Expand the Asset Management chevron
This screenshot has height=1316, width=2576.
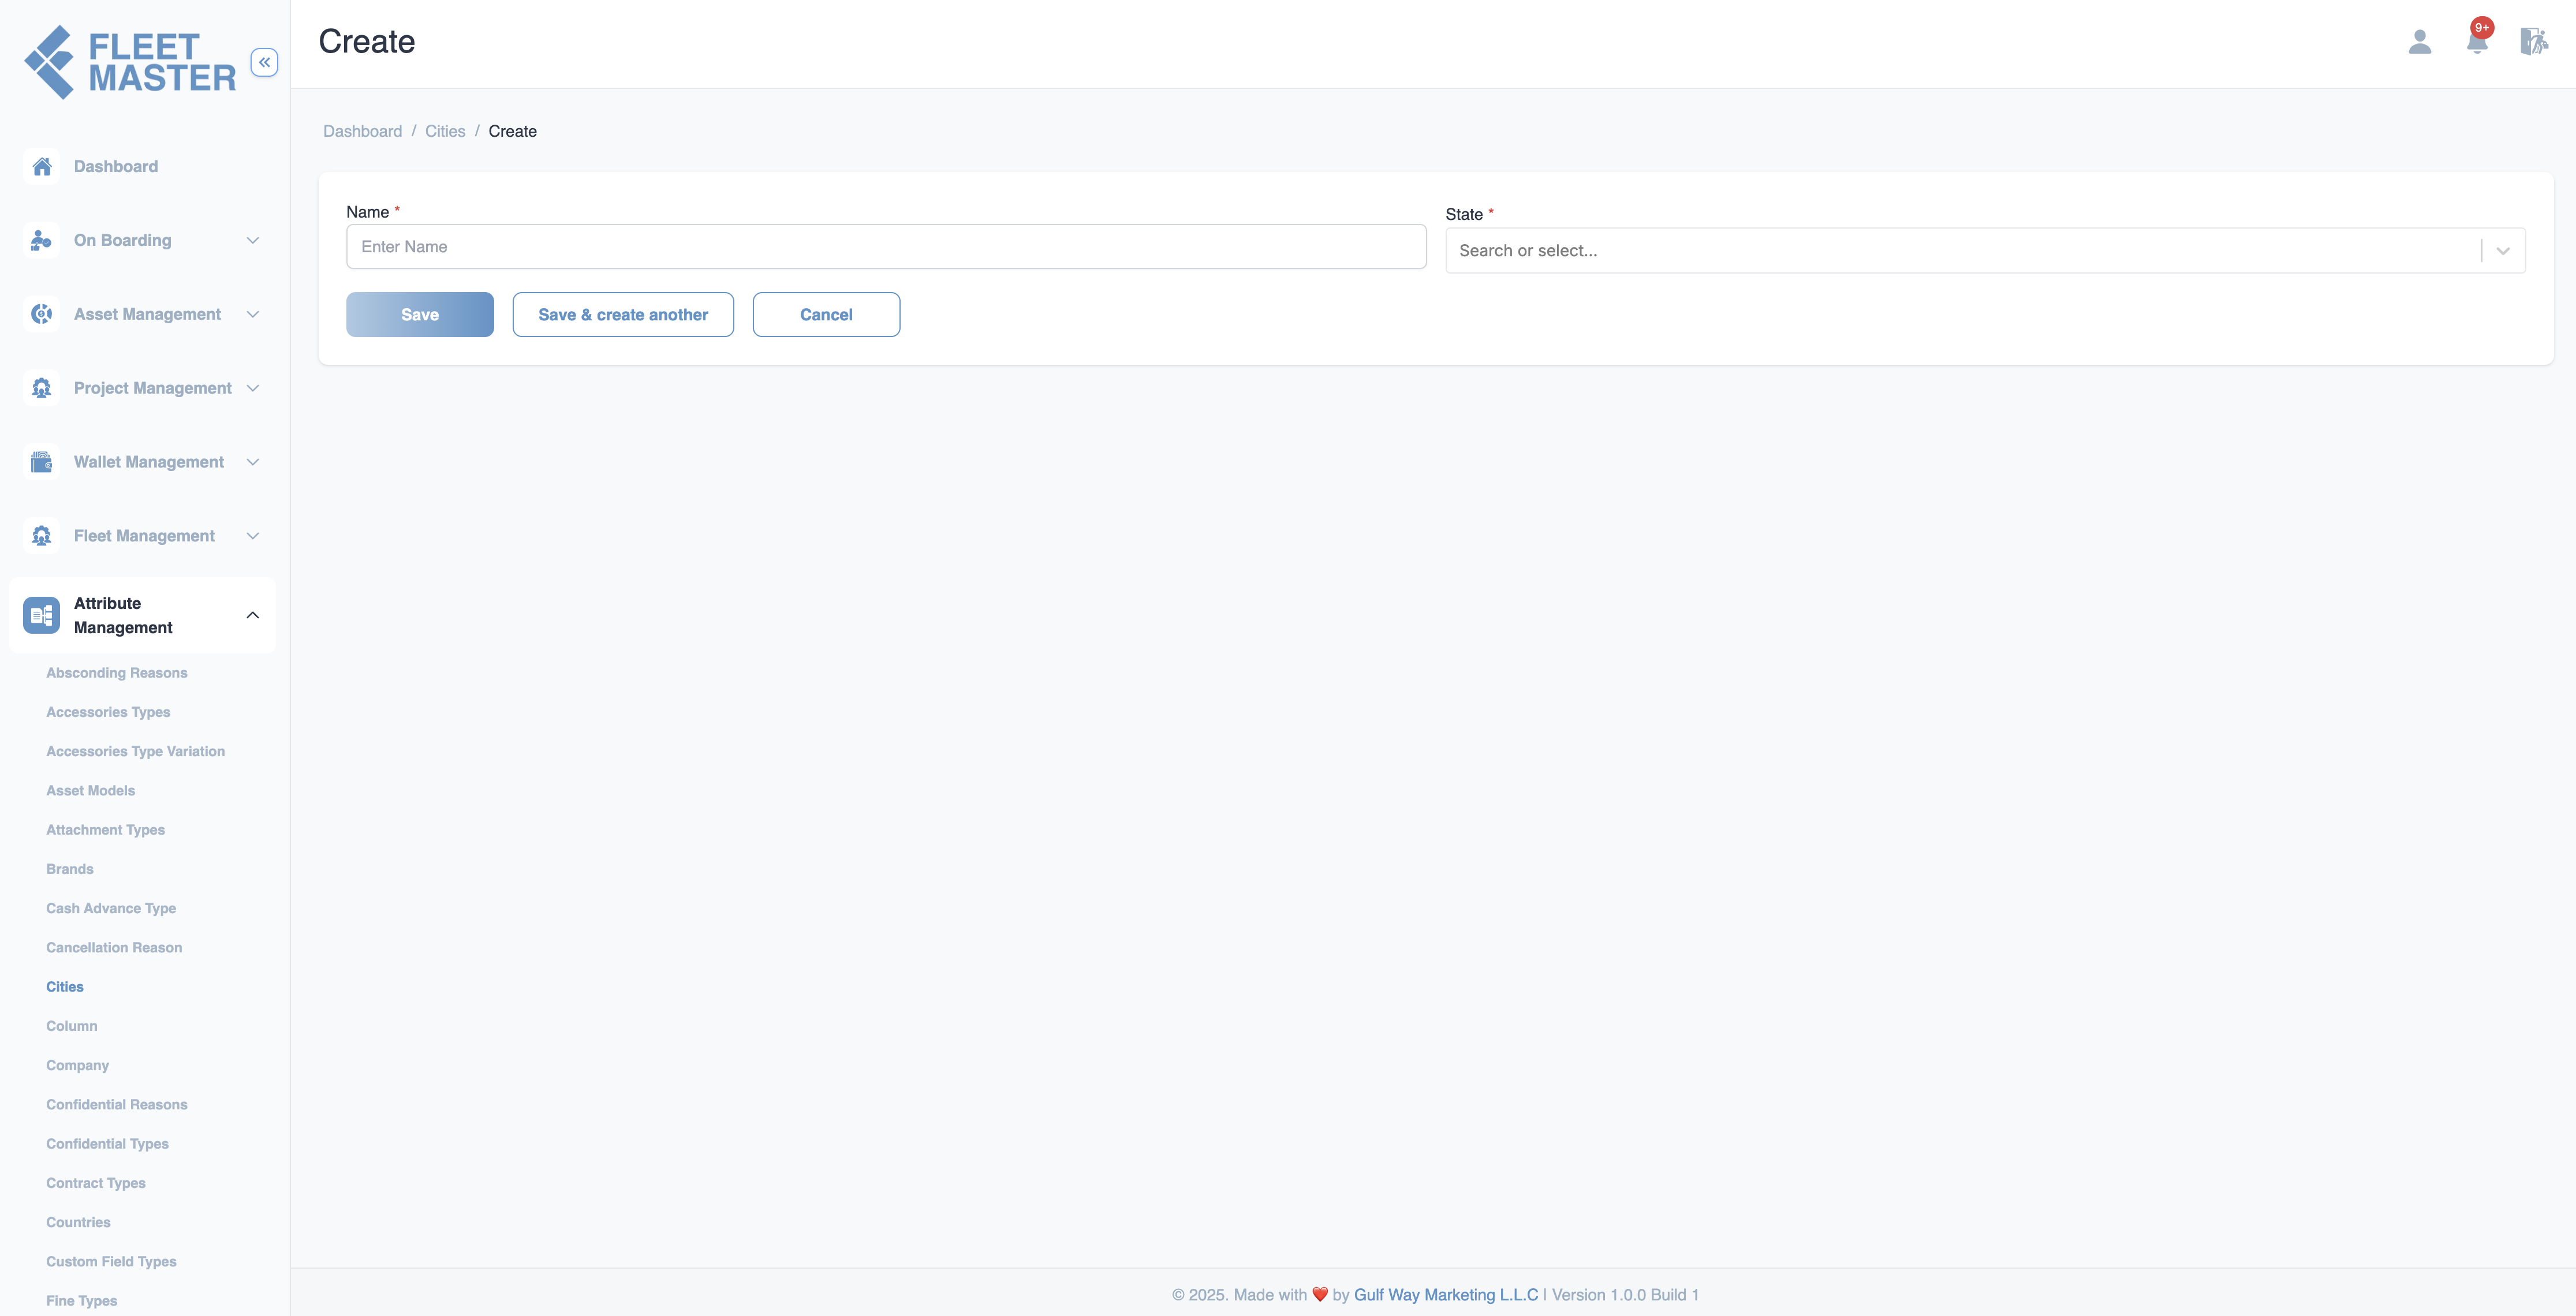pyautogui.click(x=253, y=314)
